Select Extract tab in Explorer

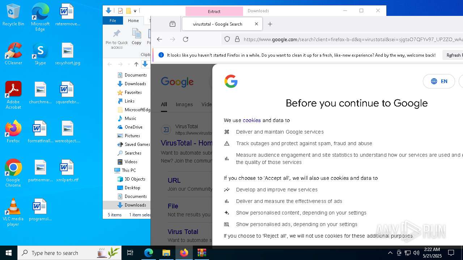214,11
